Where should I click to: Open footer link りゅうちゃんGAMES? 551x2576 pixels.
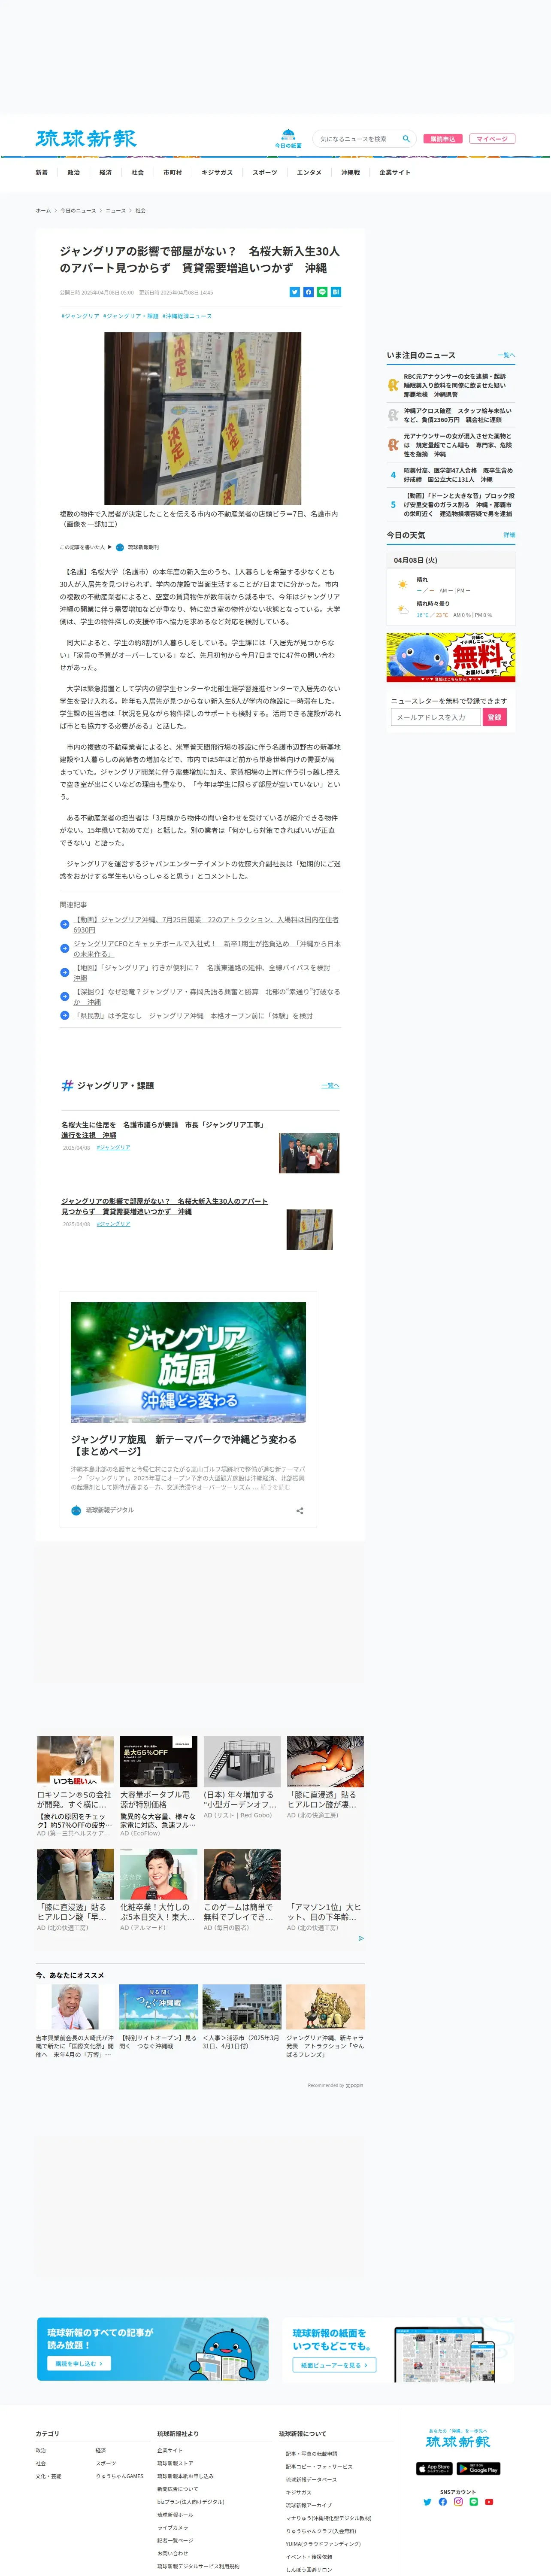(x=120, y=2476)
